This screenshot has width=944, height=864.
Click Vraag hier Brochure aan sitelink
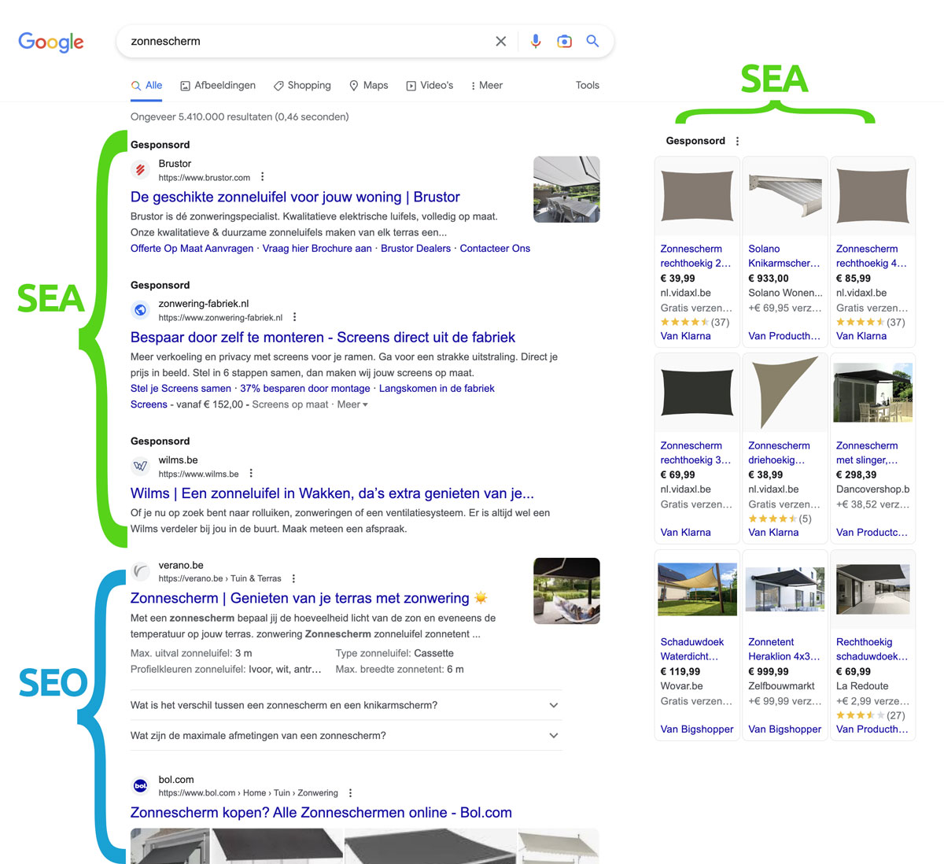[317, 249]
